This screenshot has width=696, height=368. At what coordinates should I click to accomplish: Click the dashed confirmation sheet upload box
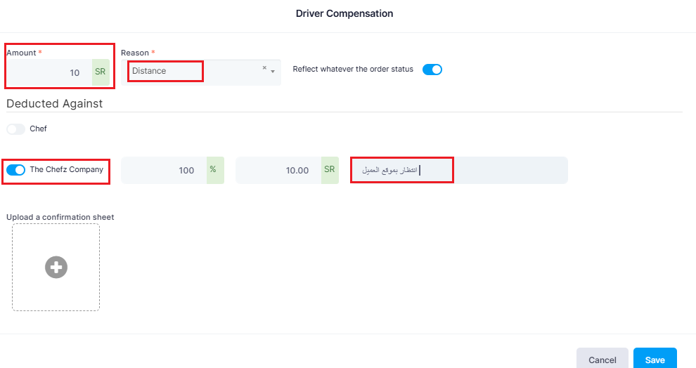(56, 267)
